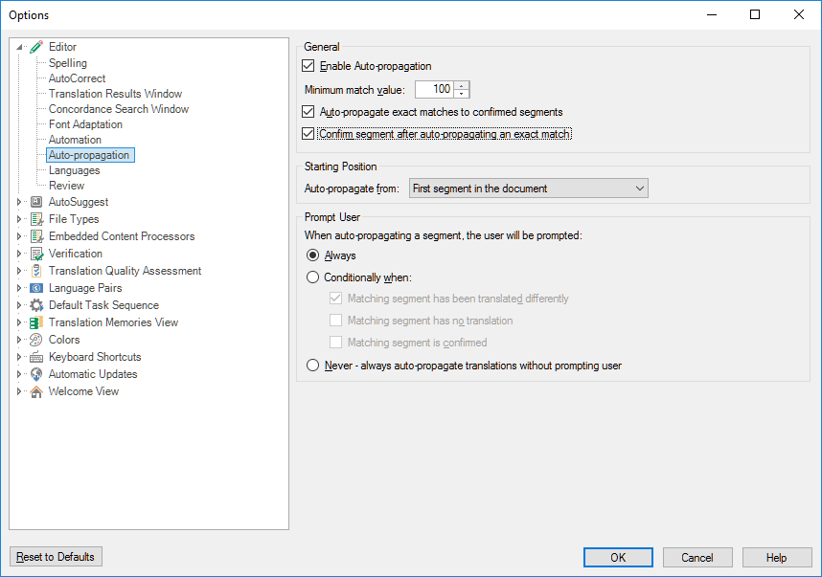
Task: Toggle Auto-propagate exact matches to confirmed segments
Action: 308,112
